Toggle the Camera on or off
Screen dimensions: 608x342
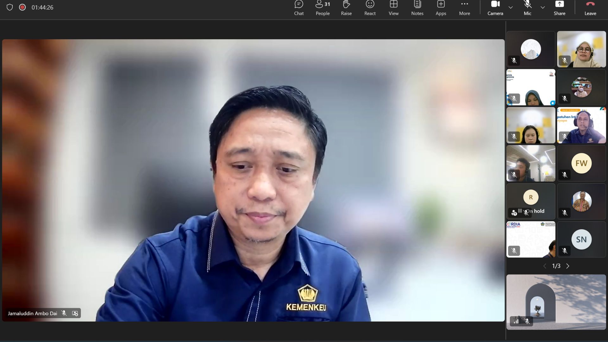click(x=495, y=8)
